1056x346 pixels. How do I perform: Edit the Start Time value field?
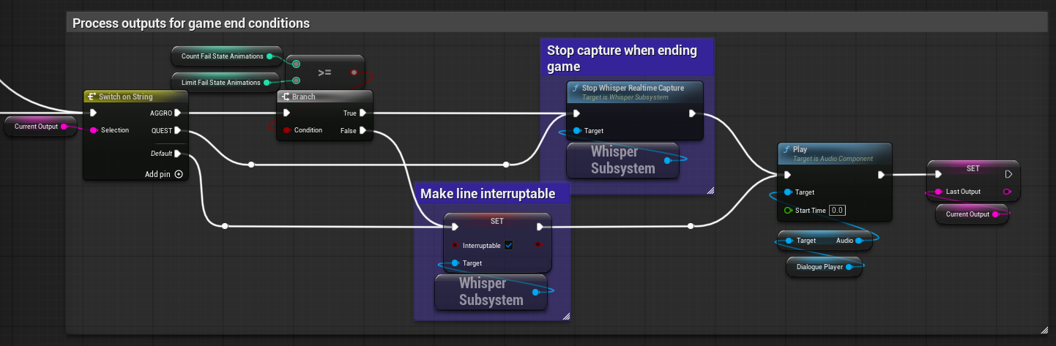coord(838,211)
